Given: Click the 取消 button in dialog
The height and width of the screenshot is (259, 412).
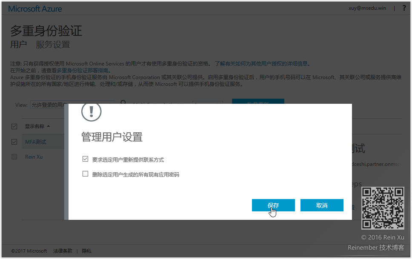Looking at the screenshot, I should (322, 205).
